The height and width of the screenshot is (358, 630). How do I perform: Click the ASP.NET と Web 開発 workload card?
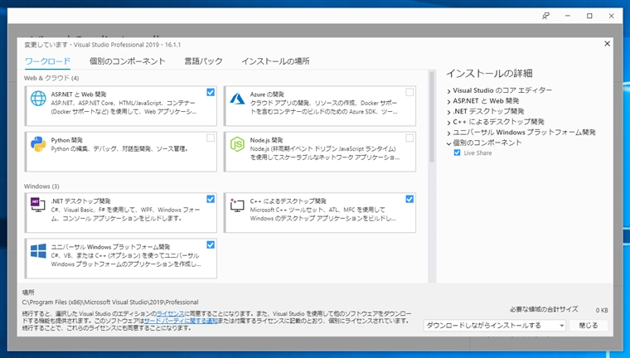[x=120, y=106]
